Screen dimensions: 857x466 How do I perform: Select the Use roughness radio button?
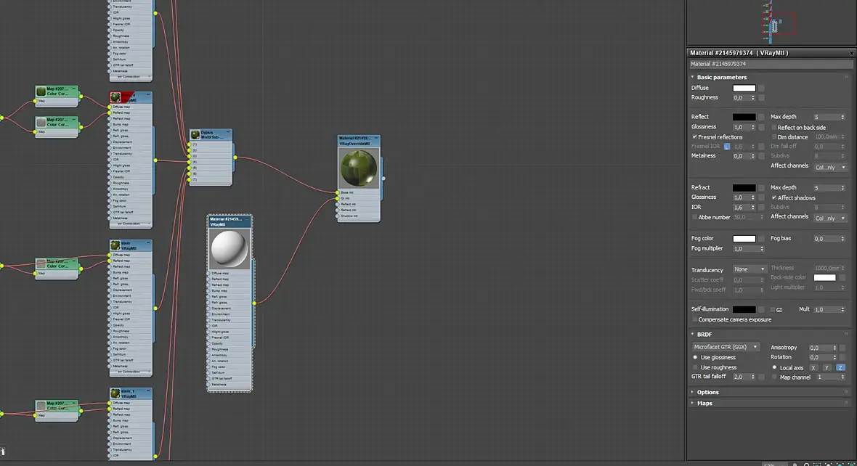[x=695, y=368]
